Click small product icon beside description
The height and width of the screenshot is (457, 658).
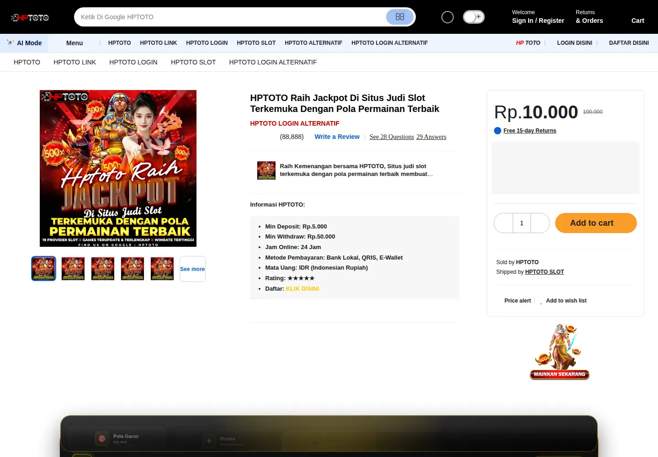[x=266, y=170]
